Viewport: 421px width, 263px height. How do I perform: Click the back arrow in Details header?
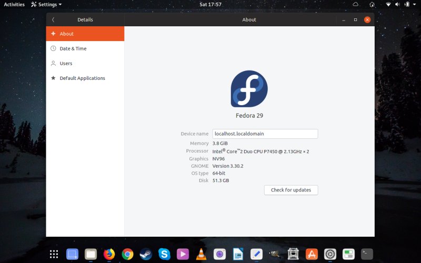pos(53,19)
